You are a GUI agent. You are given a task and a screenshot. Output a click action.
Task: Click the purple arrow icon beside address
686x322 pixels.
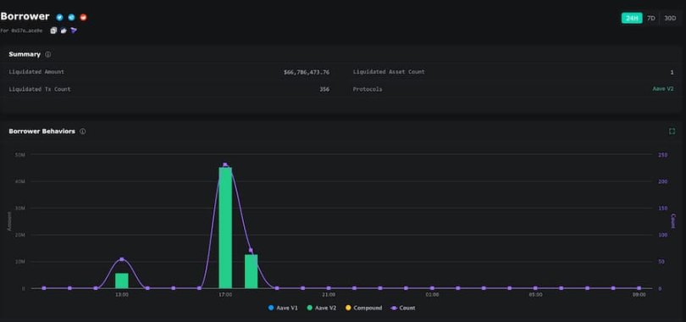point(73,31)
